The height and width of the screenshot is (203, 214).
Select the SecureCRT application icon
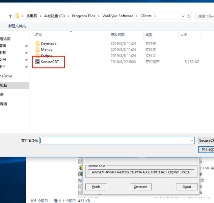click(38, 62)
